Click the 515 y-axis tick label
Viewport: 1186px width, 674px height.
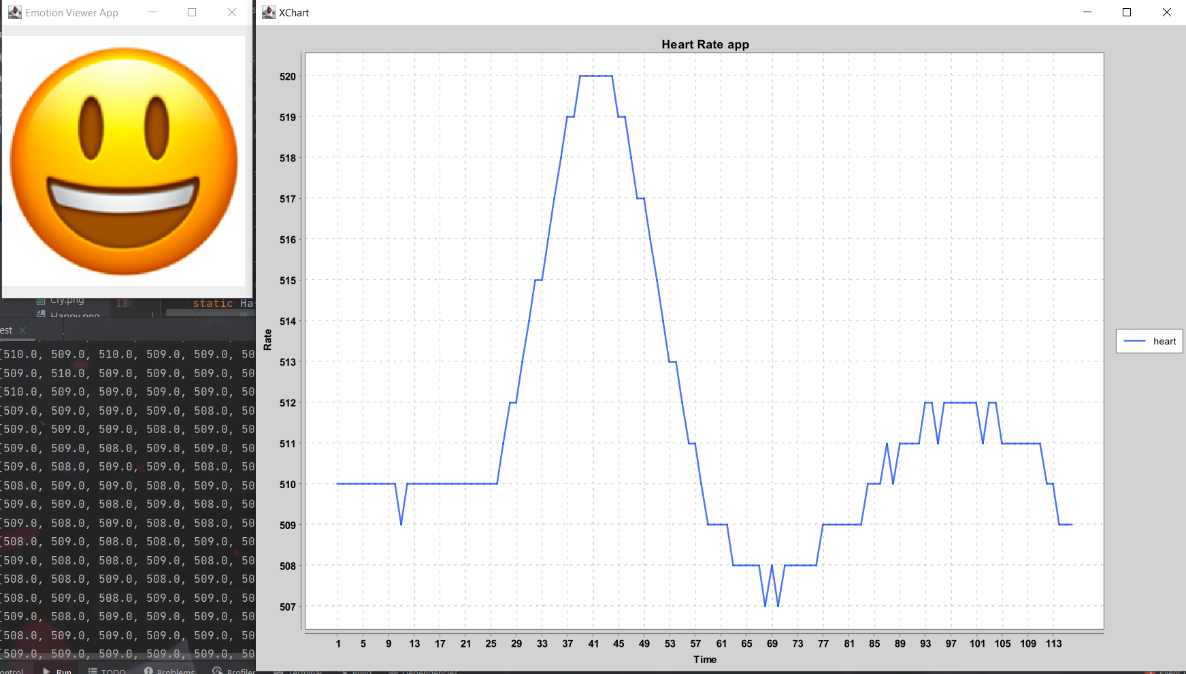pyautogui.click(x=288, y=280)
